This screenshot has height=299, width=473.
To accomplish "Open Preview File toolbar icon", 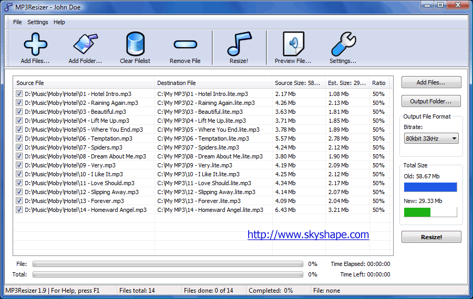I will (x=293, y=44).
